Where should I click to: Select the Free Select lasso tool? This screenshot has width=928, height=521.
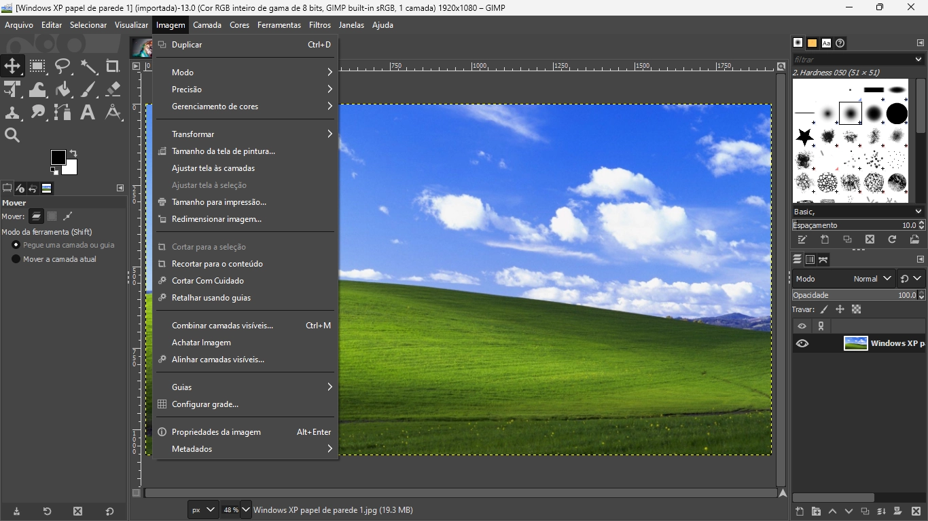(63, 66)
